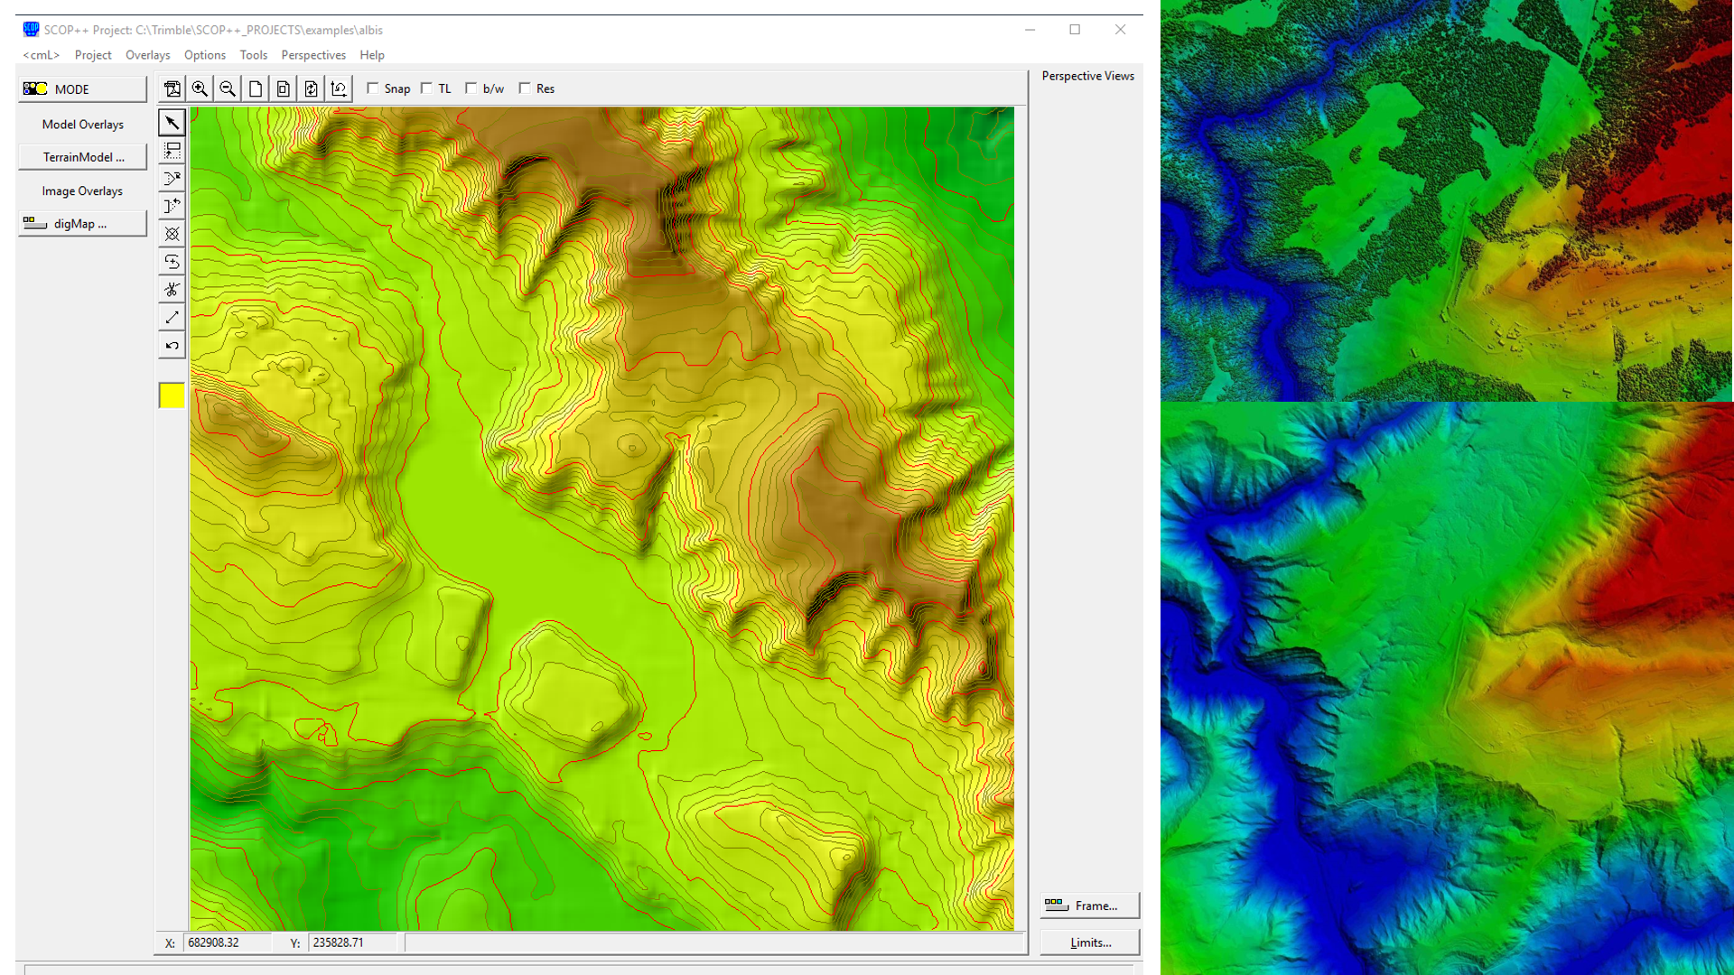
Task: Click the Frame... button
Action: pyautogui.click(x=1089, y=905)
